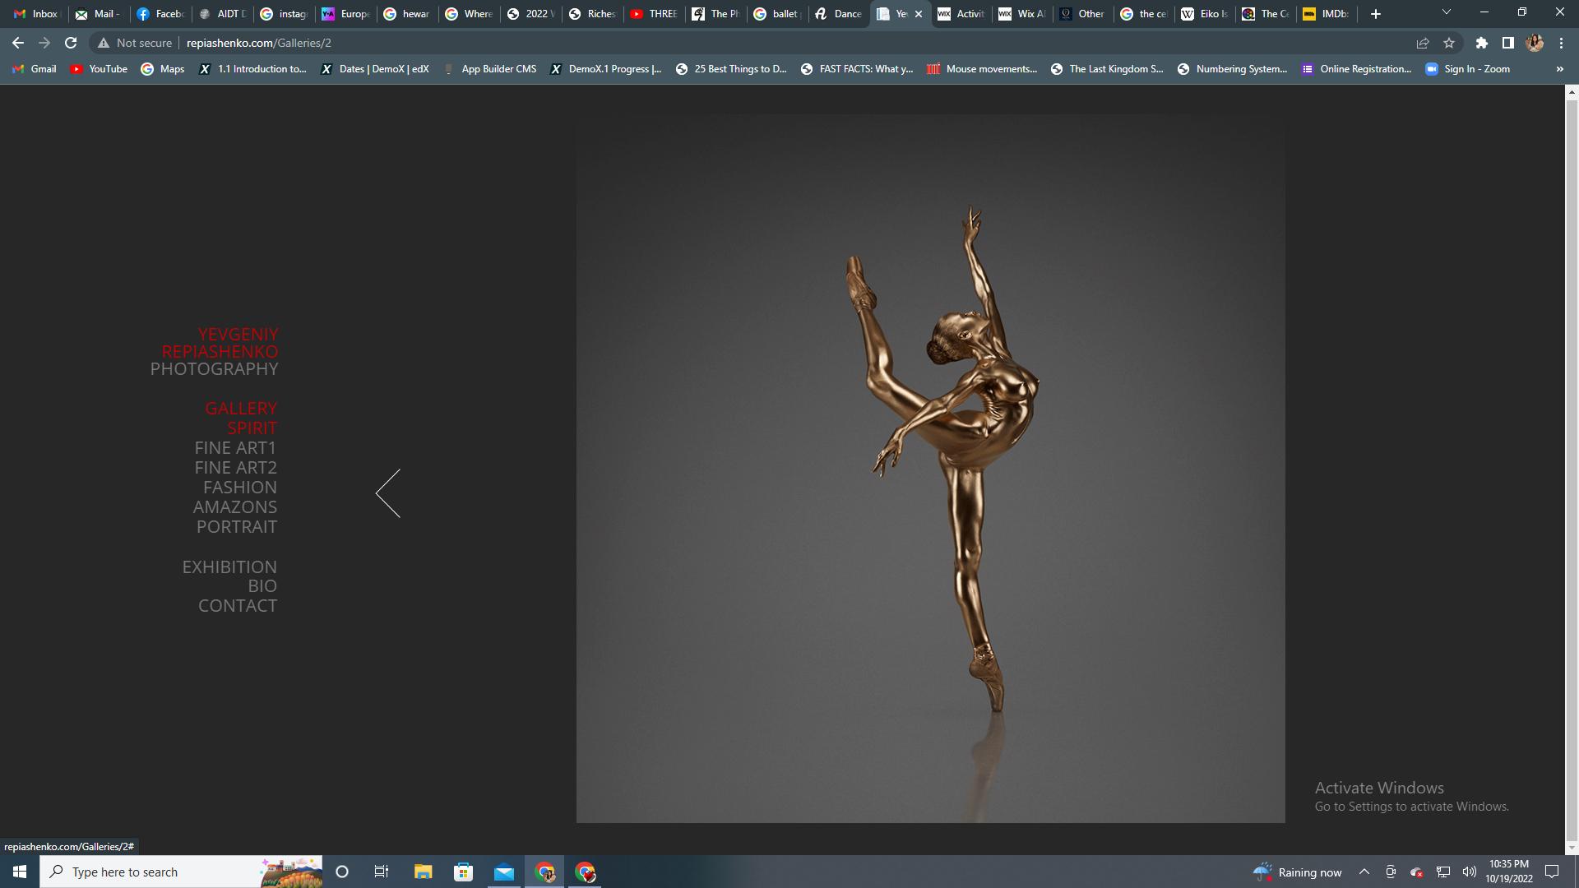Switch to the THREE YouTube tab
This screenshot has height=888, width=1579.
coord(654,14)
